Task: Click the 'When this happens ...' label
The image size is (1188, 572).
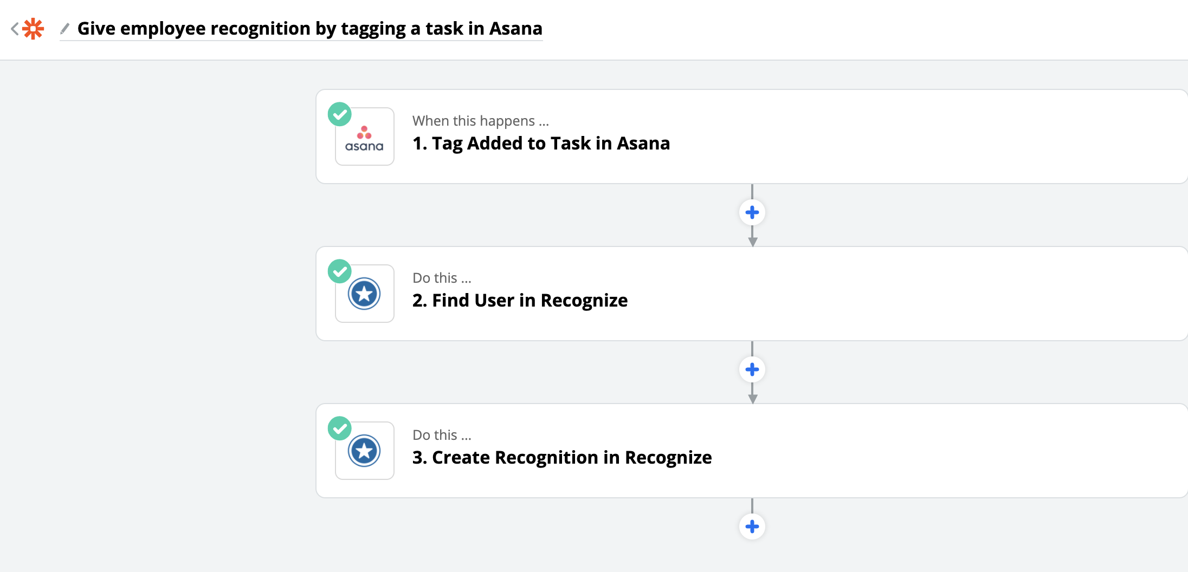Action: tap(481, 120)
